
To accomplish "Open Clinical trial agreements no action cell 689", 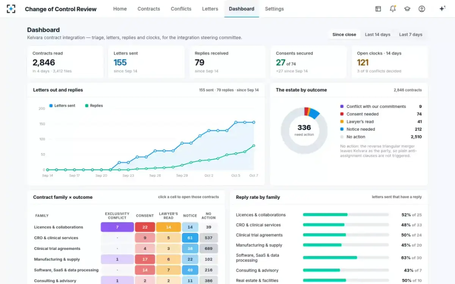I will (x=209, y=248).
